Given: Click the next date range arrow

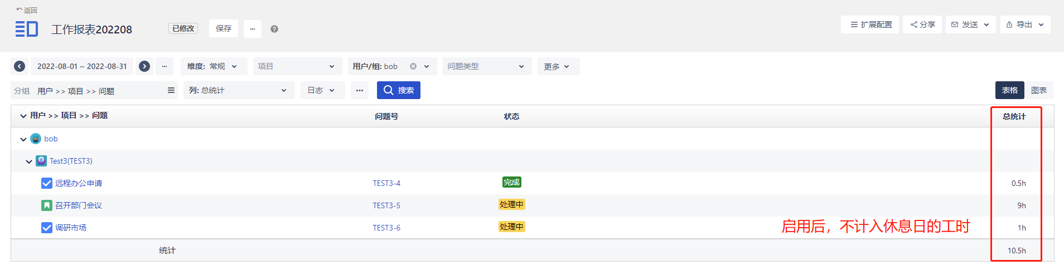Looking at the screenshot, I should pyautogui.click(x=144, y=66).
